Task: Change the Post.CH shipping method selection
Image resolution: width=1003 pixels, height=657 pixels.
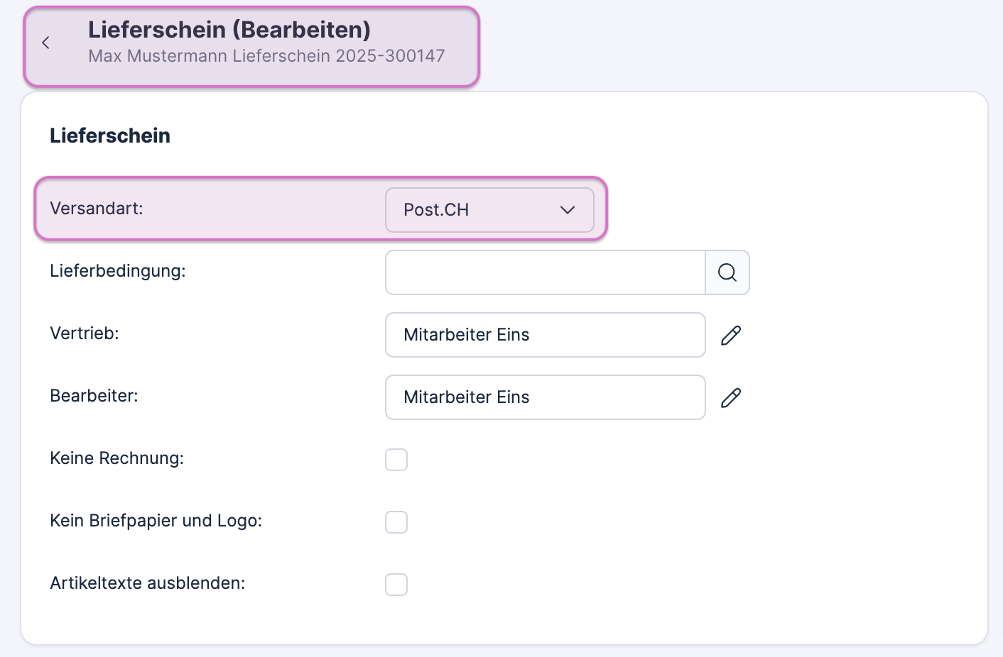Action: pos(489,210)
